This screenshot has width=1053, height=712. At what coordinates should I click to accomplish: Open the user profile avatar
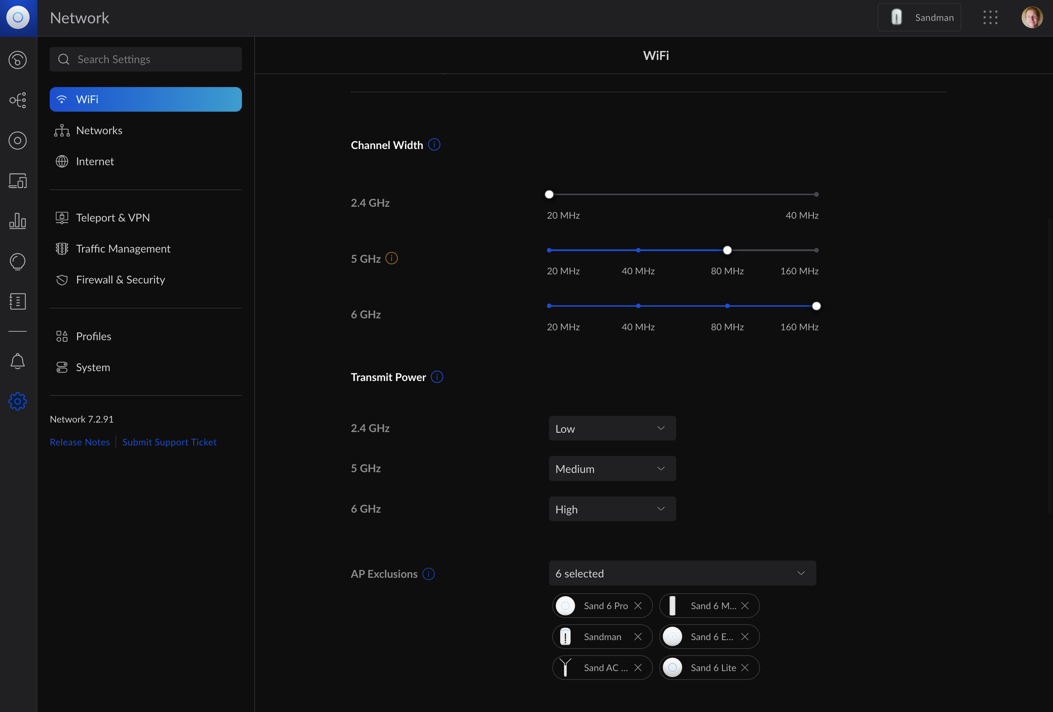[x=1032, y=17]
